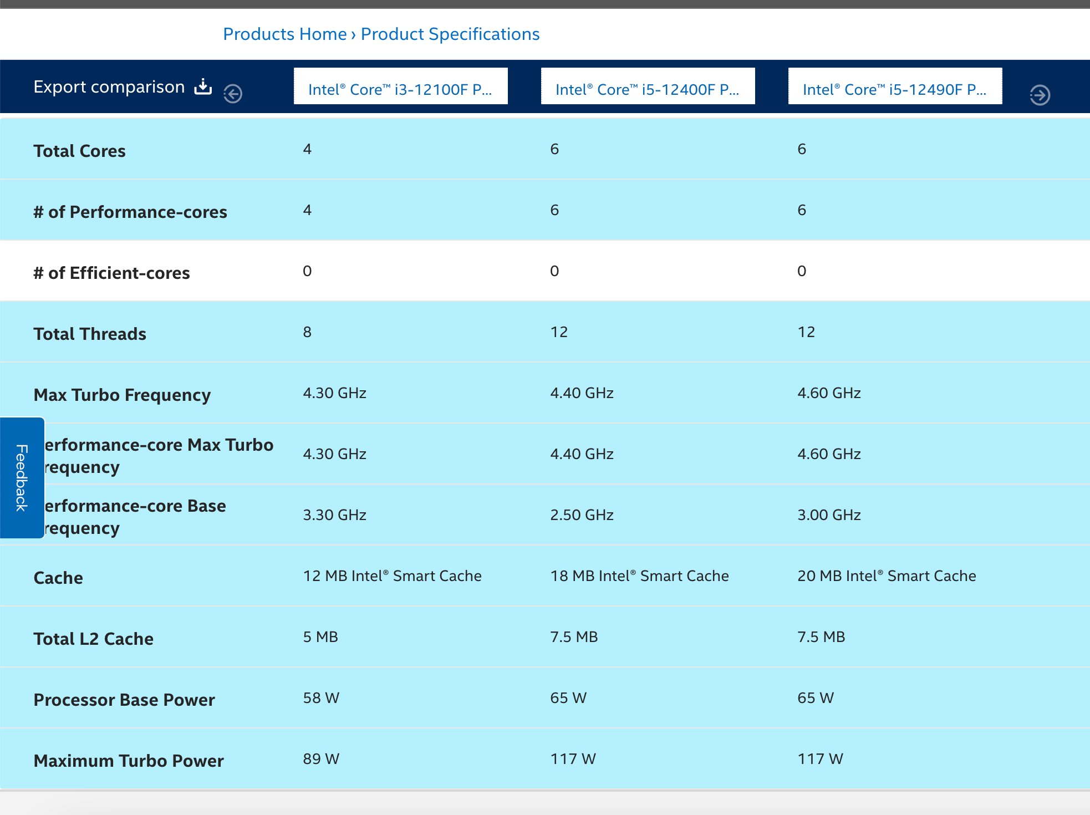The width and height of the screenshot is (1090, 815).
Task: Click i5-12490F 117 W turbo power value
Action: pyautogui.click(x=821, y=759)
